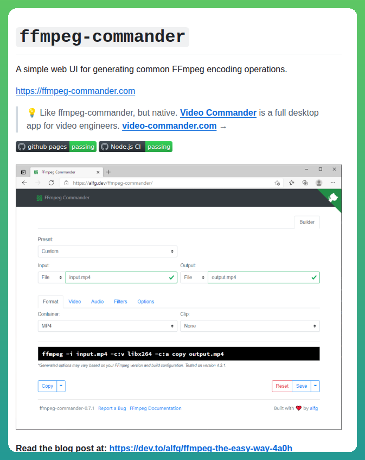This screenshot has width=365, height=460.
Task: Select the FFmpeg Commander browser tab
Action: 66,172
